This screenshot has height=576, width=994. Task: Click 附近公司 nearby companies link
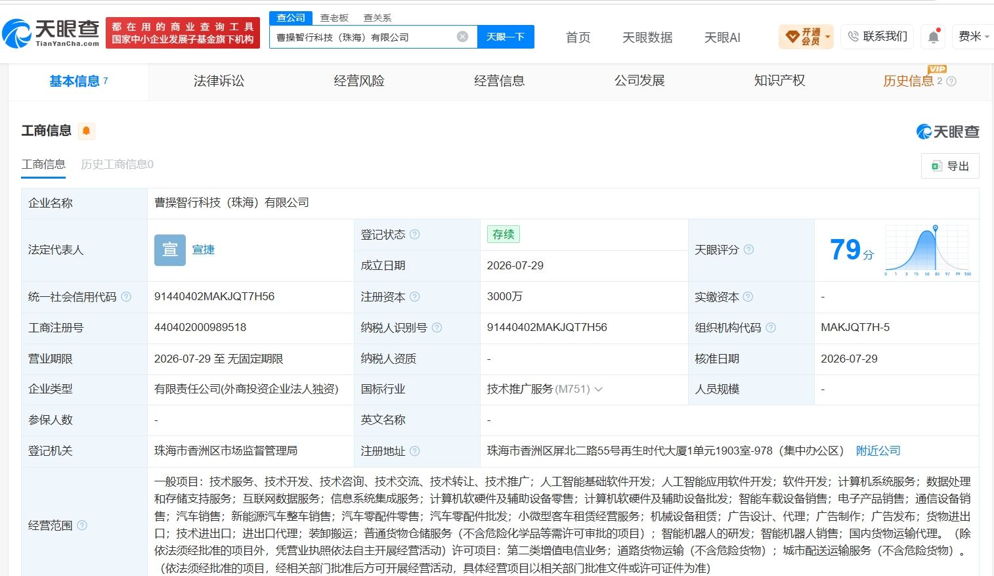coord(878,451)
